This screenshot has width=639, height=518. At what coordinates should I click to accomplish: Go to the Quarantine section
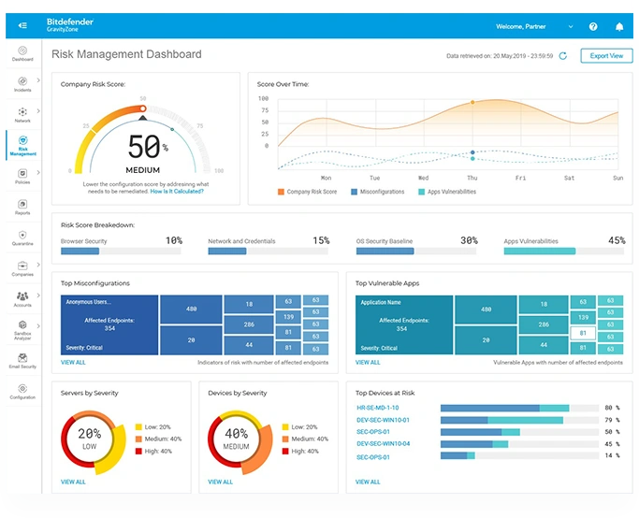pyautogui.click(x=22, y=236)
